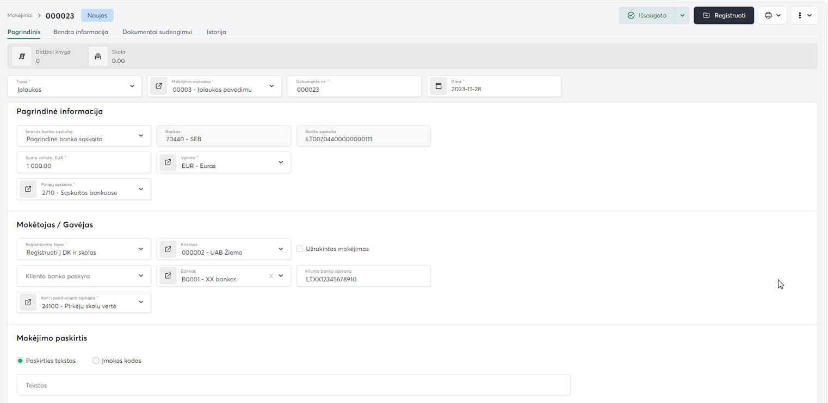
Task: Open linked Klientas record icon
Action: pyautogui.click(x=168, y=249)
